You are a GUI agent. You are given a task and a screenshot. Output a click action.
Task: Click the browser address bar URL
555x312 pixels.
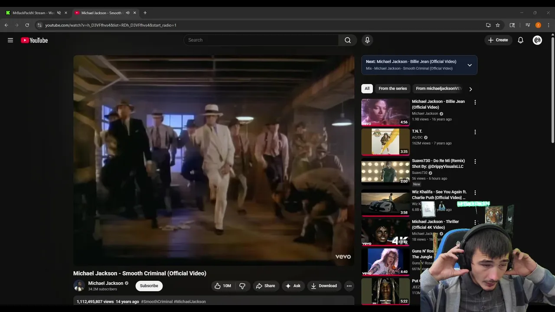(x=111, y=25)
